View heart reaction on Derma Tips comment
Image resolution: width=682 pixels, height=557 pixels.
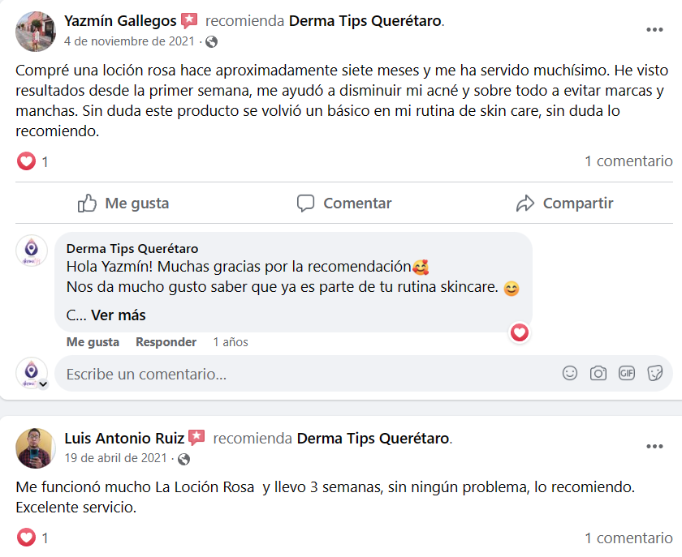point(520,332)
